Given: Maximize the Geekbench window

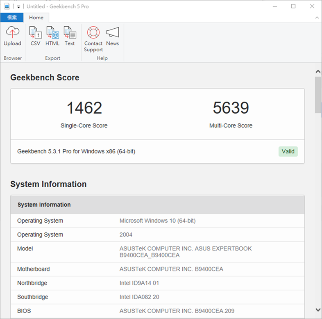Looking at the screenshot, I should click(293, 7).
